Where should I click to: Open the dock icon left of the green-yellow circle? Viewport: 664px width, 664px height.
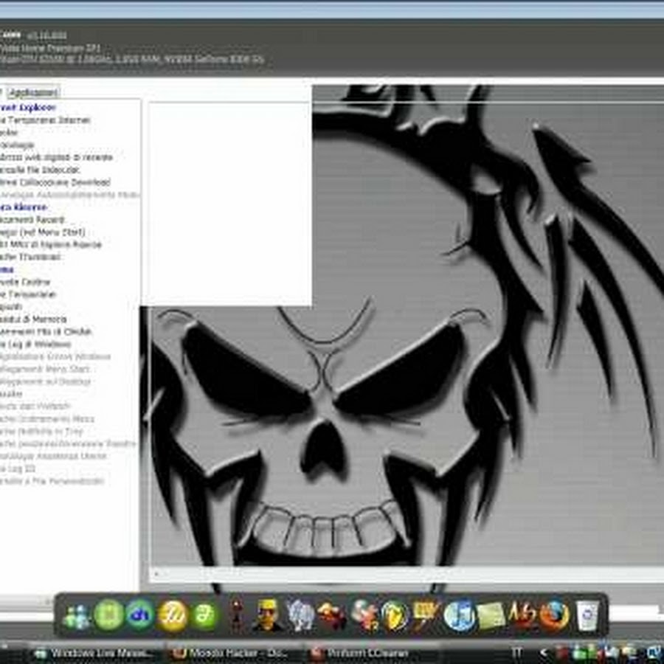pos(364,616)
